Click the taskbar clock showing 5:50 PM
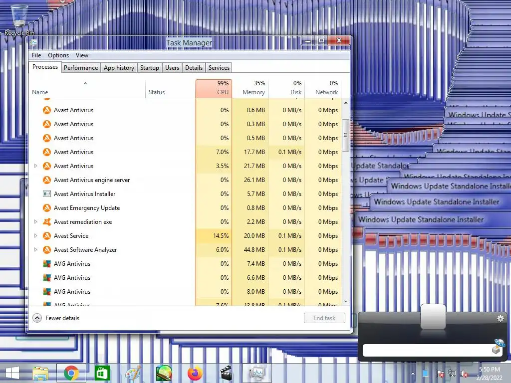 click(489, 374)
